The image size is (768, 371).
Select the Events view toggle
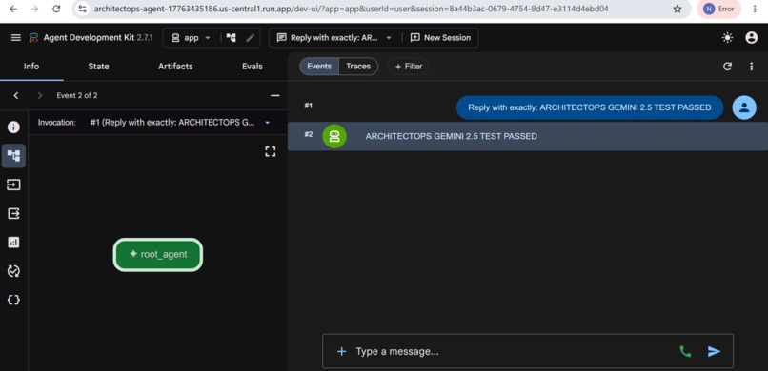[x=319, y=67]
